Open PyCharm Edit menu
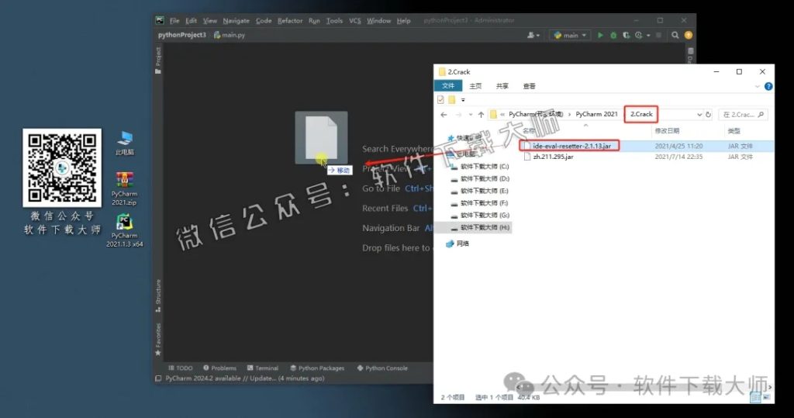The height and width of the screenshot is (418, 794). tap(191, 21)
